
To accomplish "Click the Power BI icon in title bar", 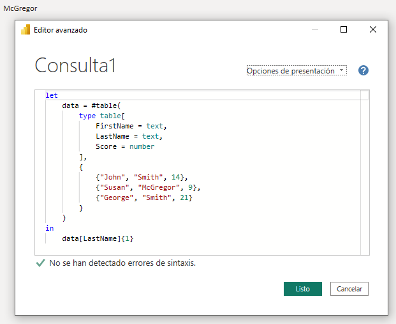I will [x=26, y=29].
